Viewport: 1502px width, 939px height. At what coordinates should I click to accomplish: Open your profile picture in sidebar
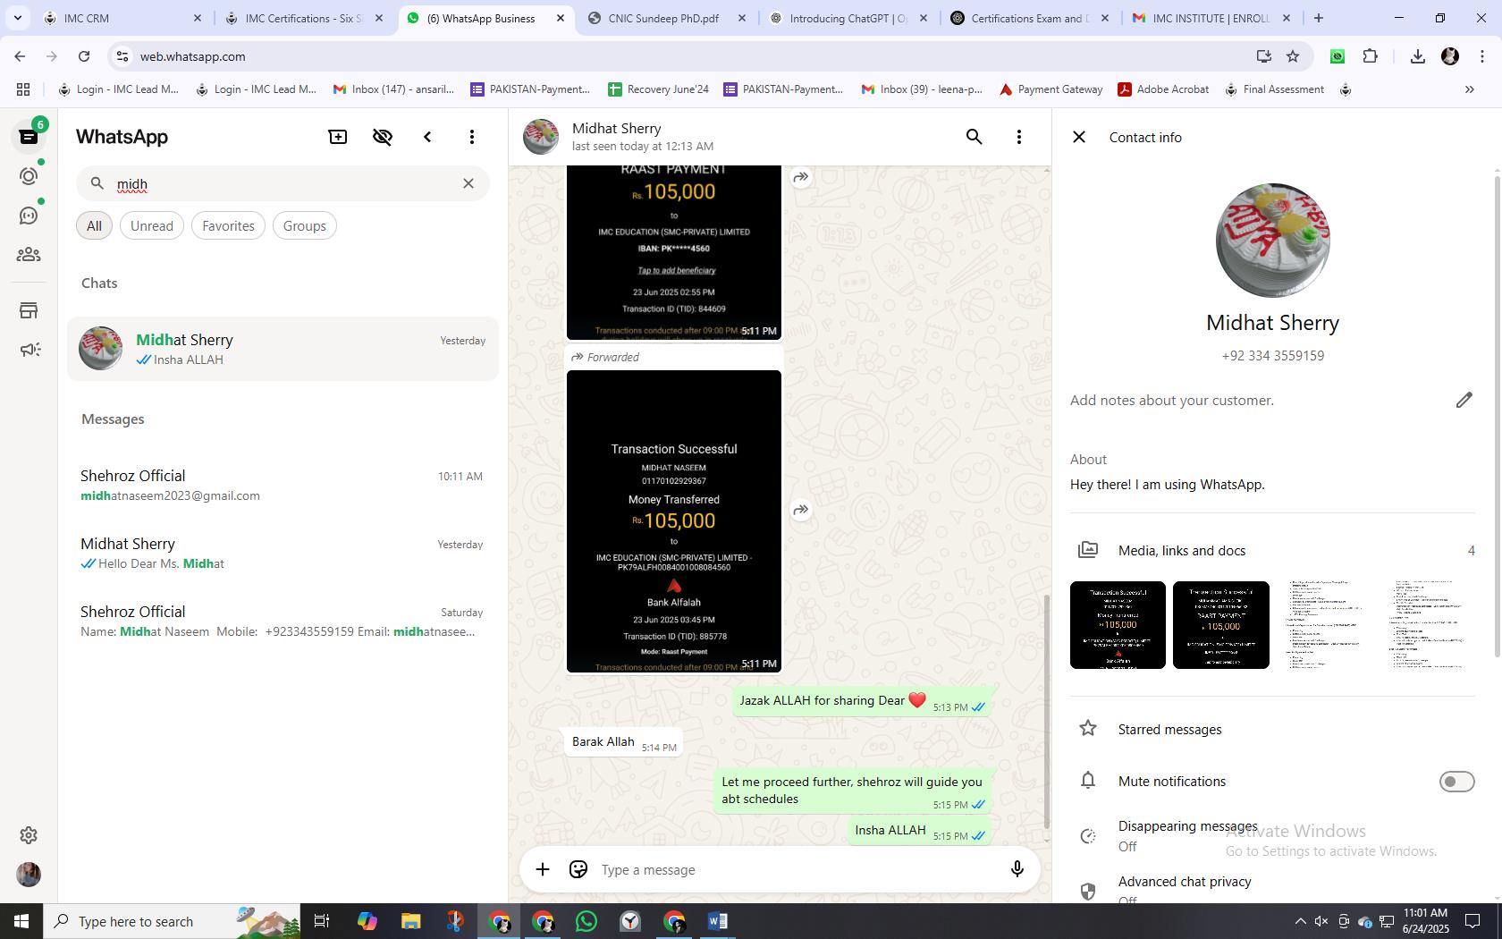(x=29, y=875)
